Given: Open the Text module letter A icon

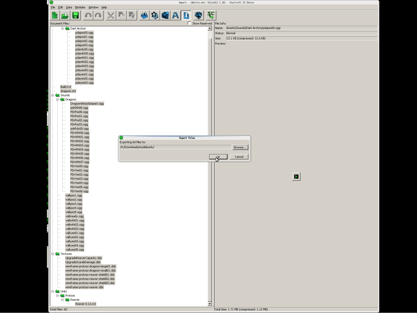Looking at the screenshot, I should pos(176,15).
